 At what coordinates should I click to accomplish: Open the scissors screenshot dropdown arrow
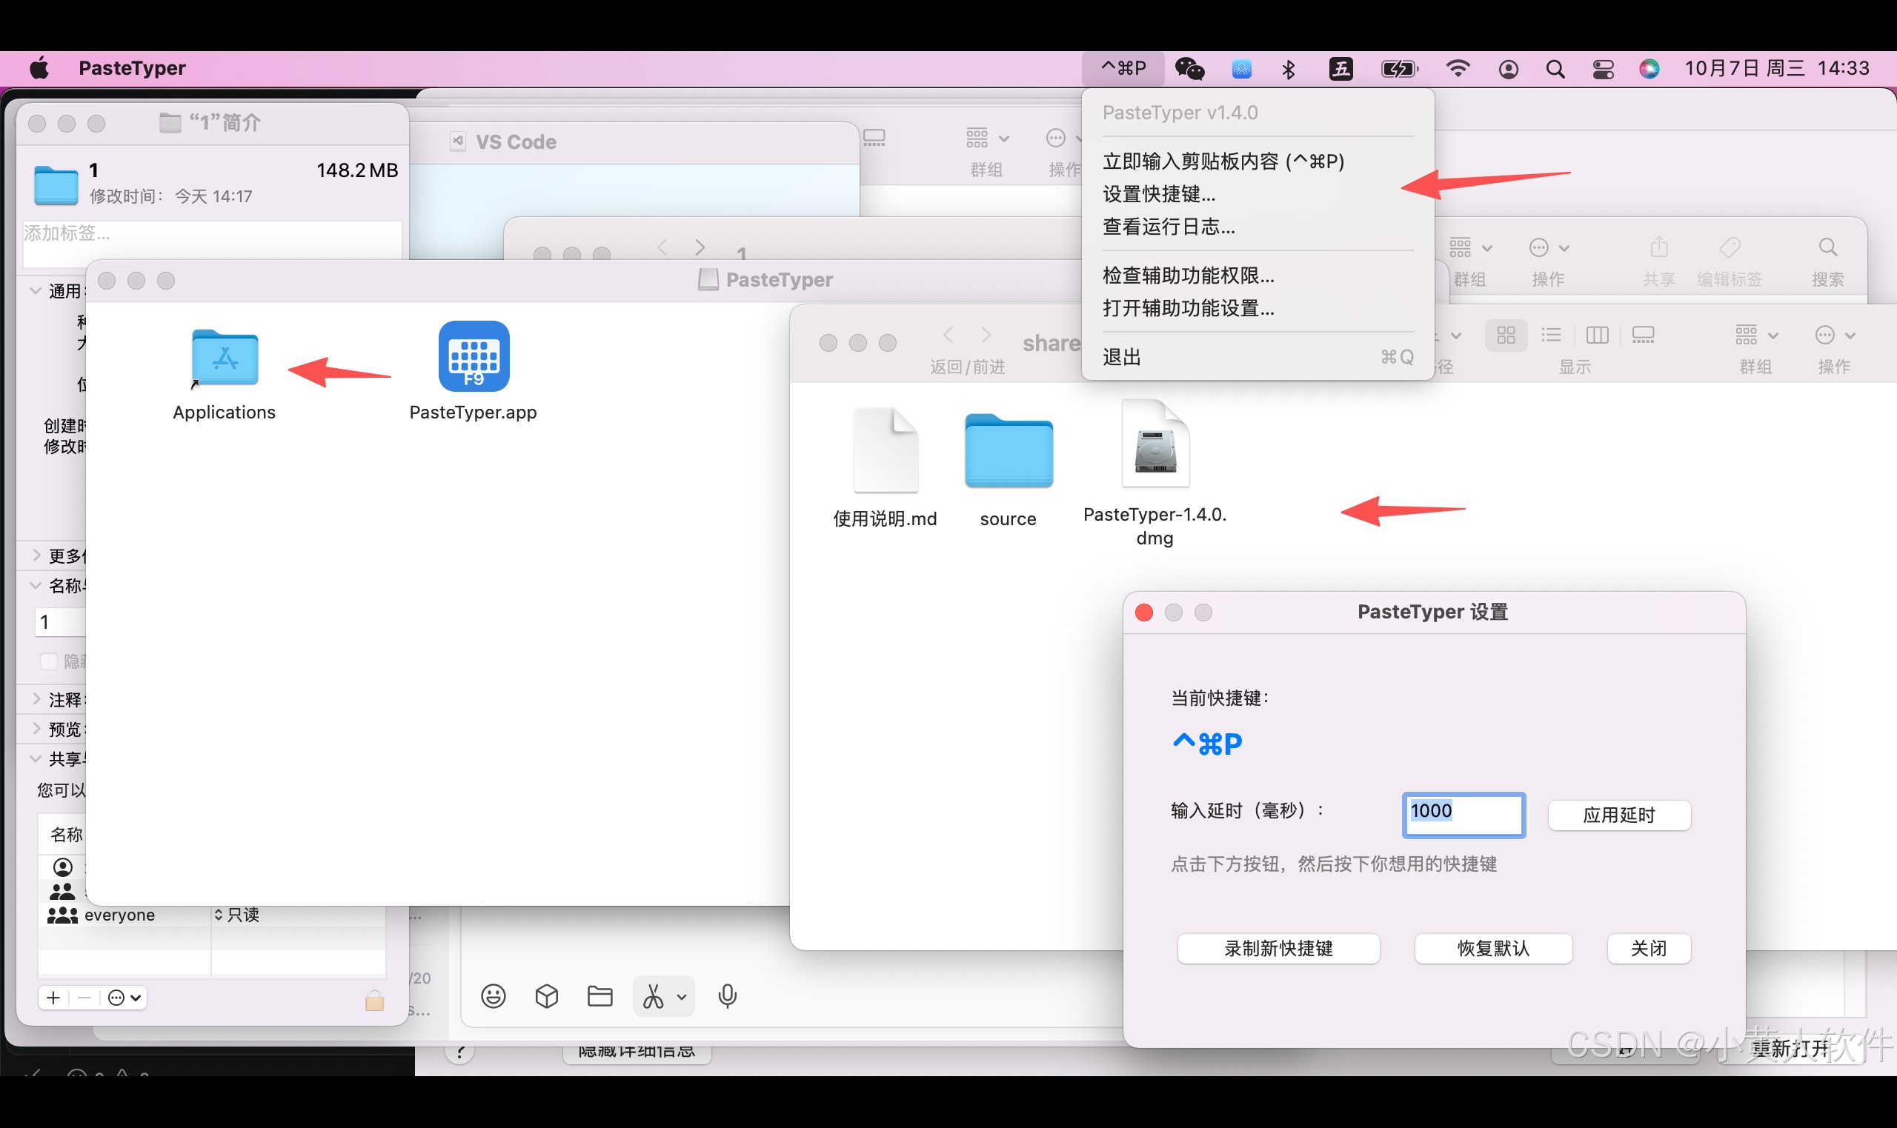tap(681, 996)
